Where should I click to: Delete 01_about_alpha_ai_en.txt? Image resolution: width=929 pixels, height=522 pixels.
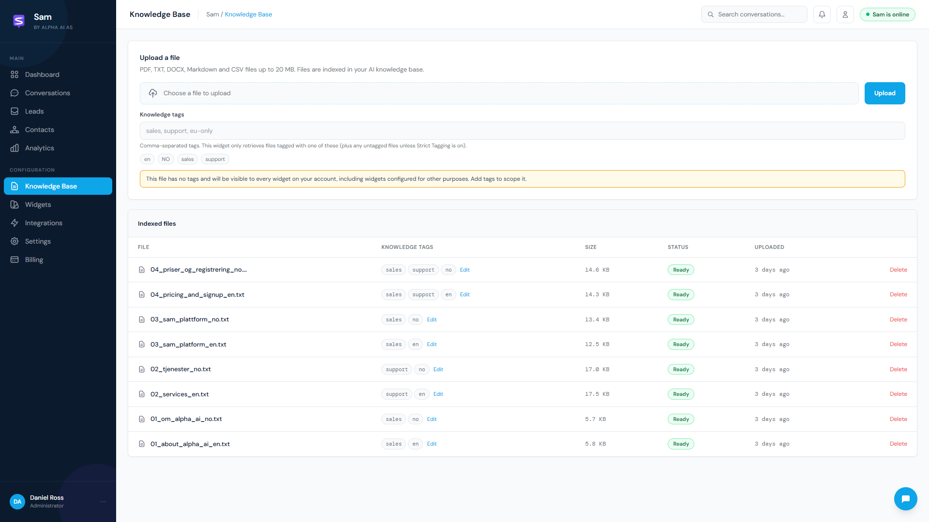tap(898, 444)
